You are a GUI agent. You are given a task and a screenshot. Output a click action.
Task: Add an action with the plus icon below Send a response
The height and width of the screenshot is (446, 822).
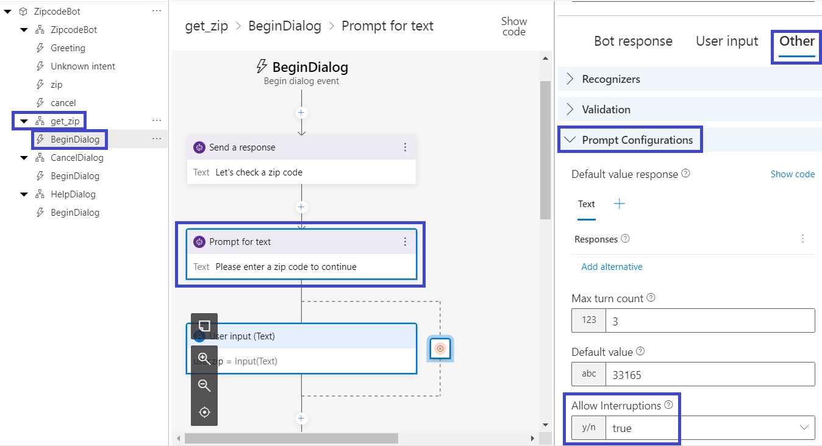[x=301, y=207]
